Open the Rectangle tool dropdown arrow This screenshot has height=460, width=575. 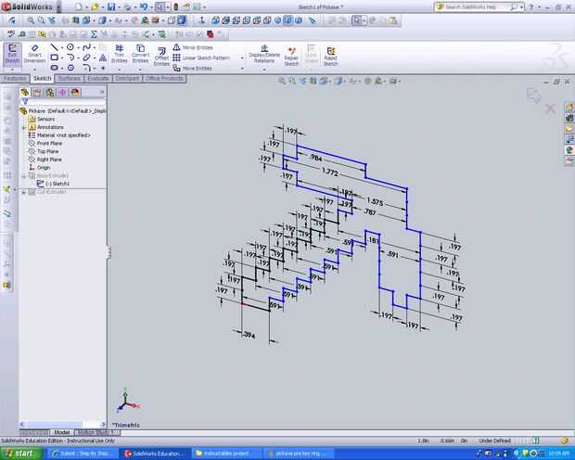tap(61, 57)
